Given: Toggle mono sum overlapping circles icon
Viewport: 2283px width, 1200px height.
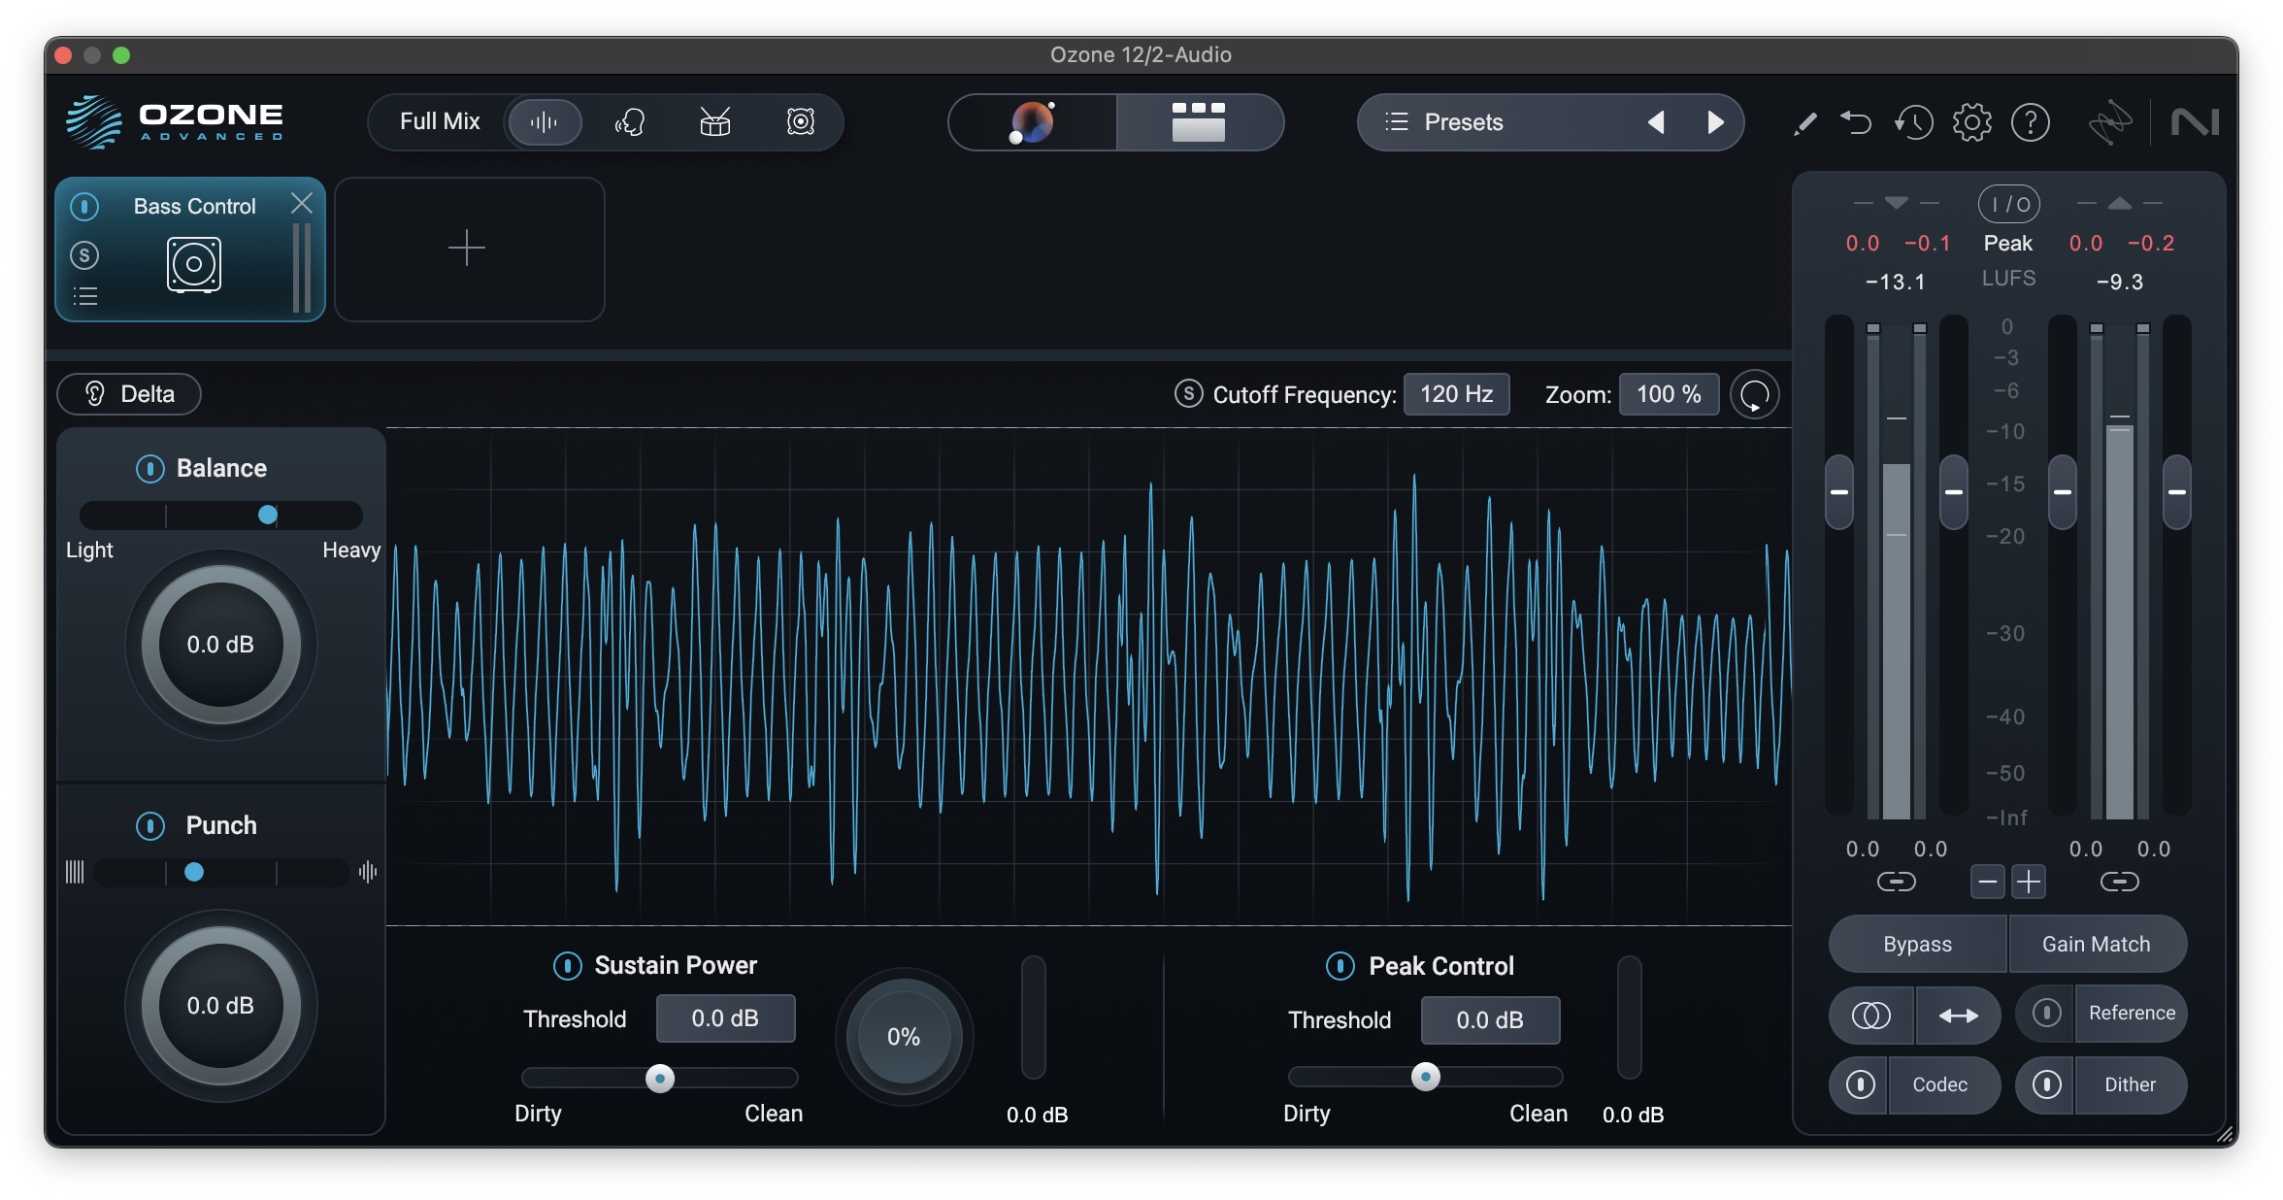Looking at the screenshot, I should click(1871, 1016).
